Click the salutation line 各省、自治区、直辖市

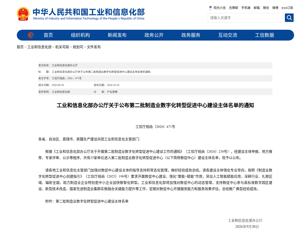tap(89, 139)
